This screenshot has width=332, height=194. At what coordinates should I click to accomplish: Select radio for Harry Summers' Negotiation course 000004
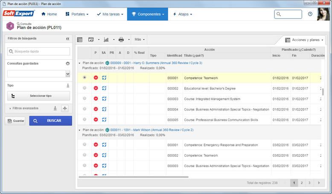point(84,109)
